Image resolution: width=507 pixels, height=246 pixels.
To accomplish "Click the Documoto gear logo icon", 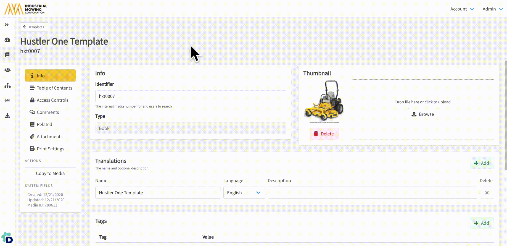I will [7, 238].
